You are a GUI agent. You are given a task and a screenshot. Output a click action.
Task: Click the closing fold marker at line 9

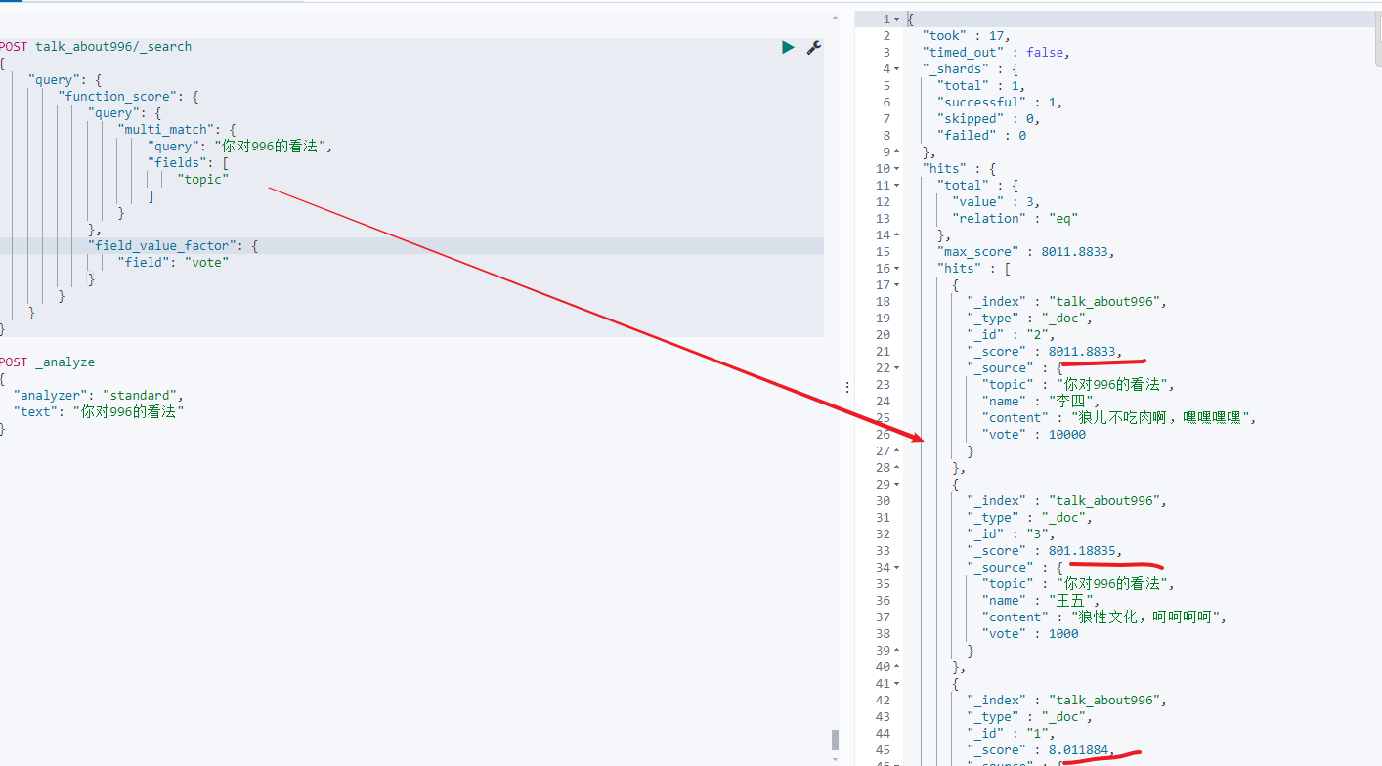(897, 152)
